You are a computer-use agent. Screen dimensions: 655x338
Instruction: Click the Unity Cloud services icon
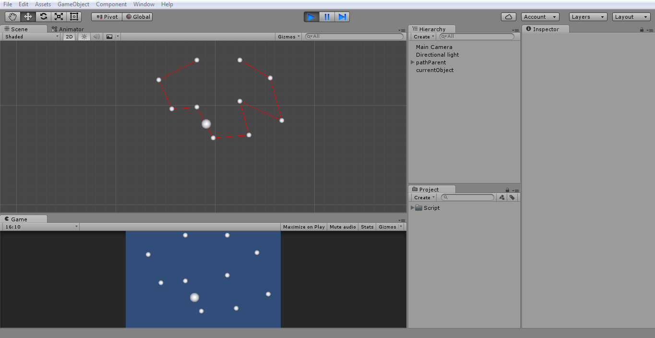(508, 16)
